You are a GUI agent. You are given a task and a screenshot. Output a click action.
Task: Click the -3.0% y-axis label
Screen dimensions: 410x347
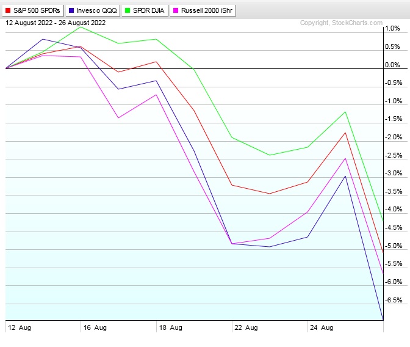point(394,173)
